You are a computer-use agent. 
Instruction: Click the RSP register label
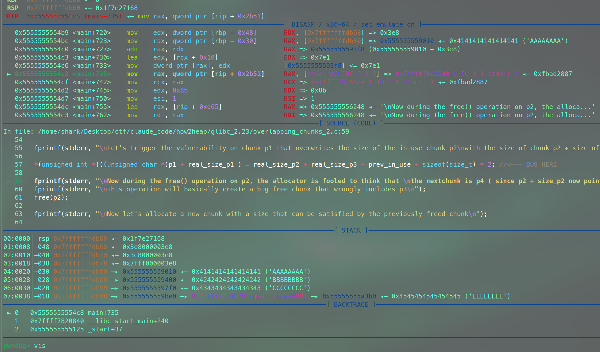click(13, 8)
